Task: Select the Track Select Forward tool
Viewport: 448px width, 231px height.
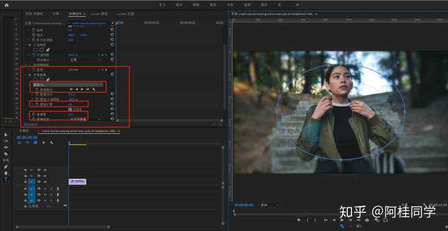Action: click(6, 141)
